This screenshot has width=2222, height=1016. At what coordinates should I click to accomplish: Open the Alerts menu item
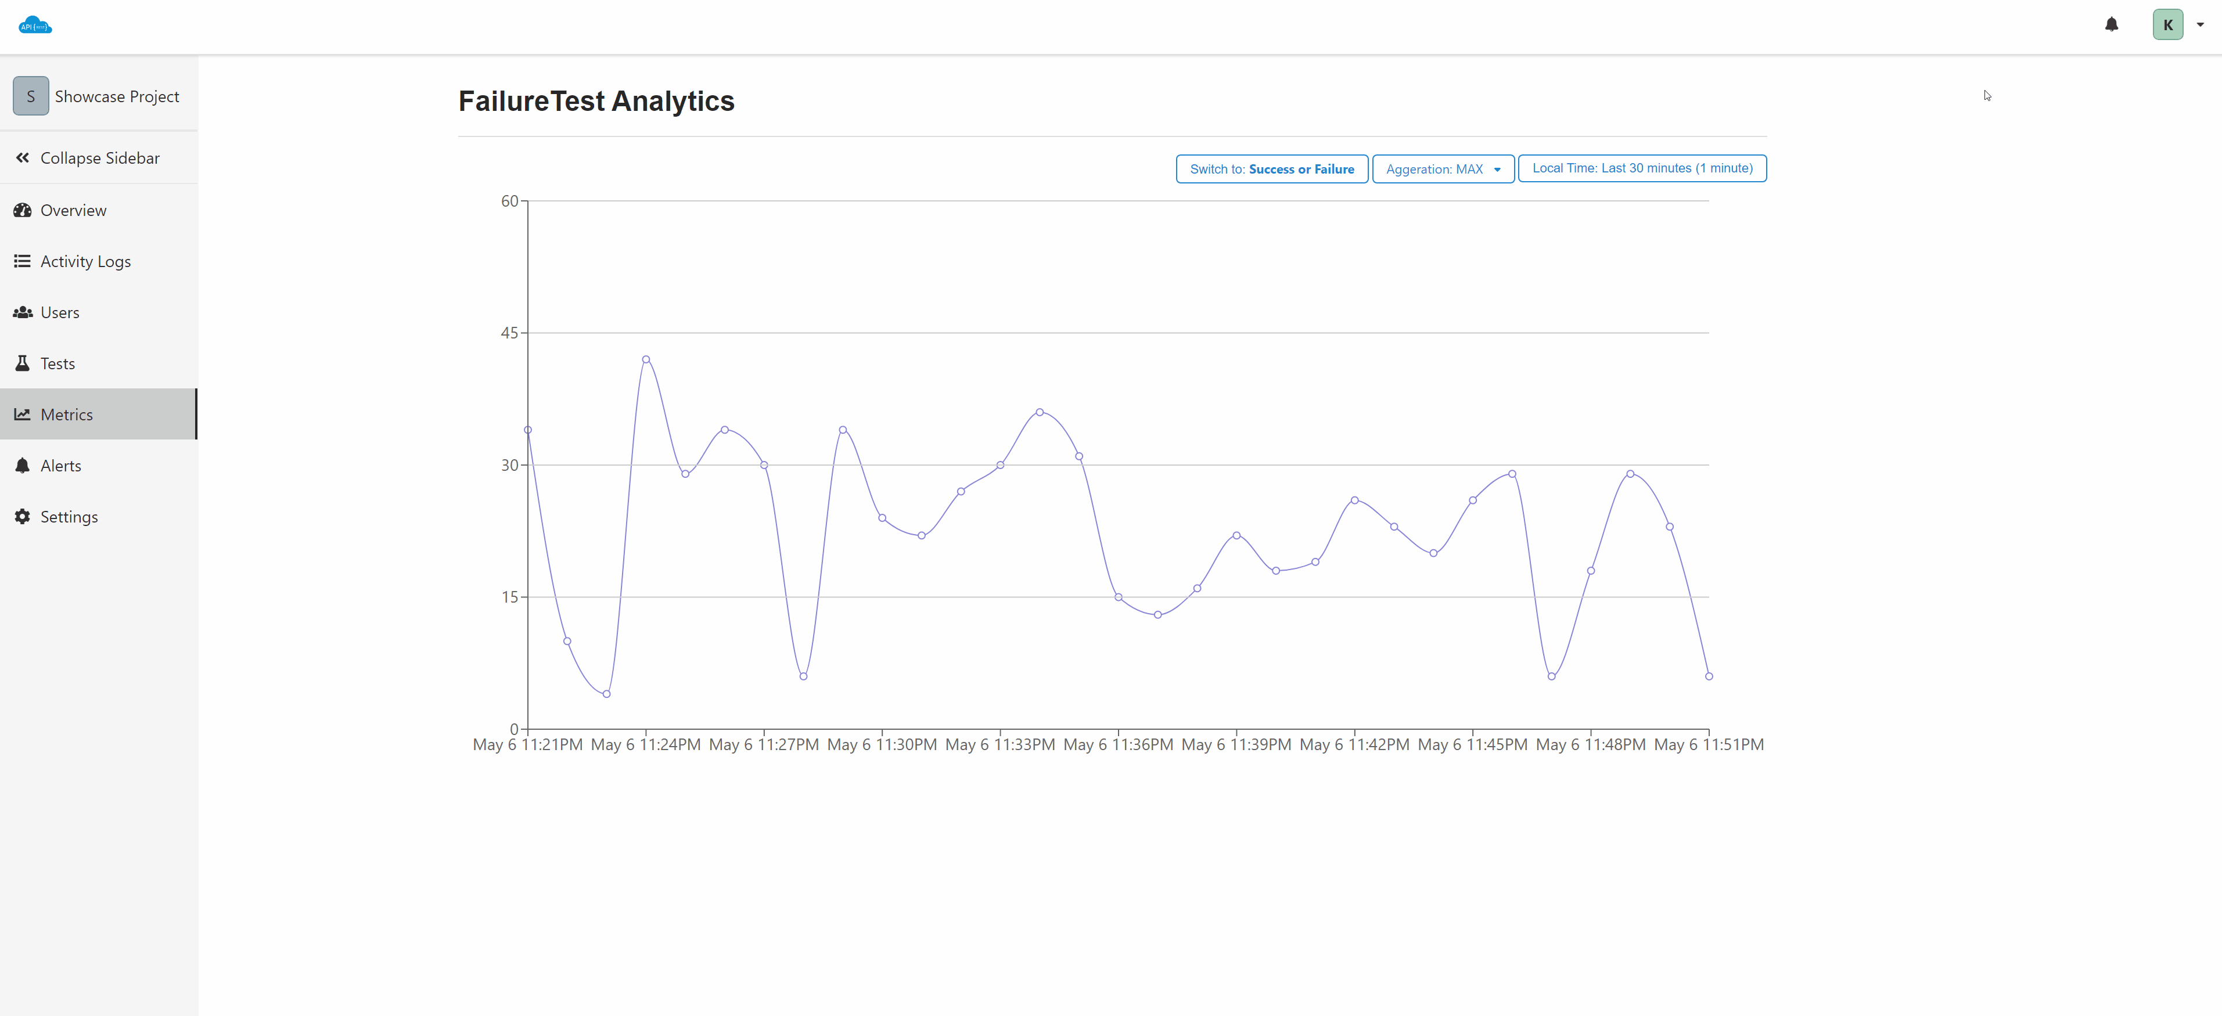(60, 466)
